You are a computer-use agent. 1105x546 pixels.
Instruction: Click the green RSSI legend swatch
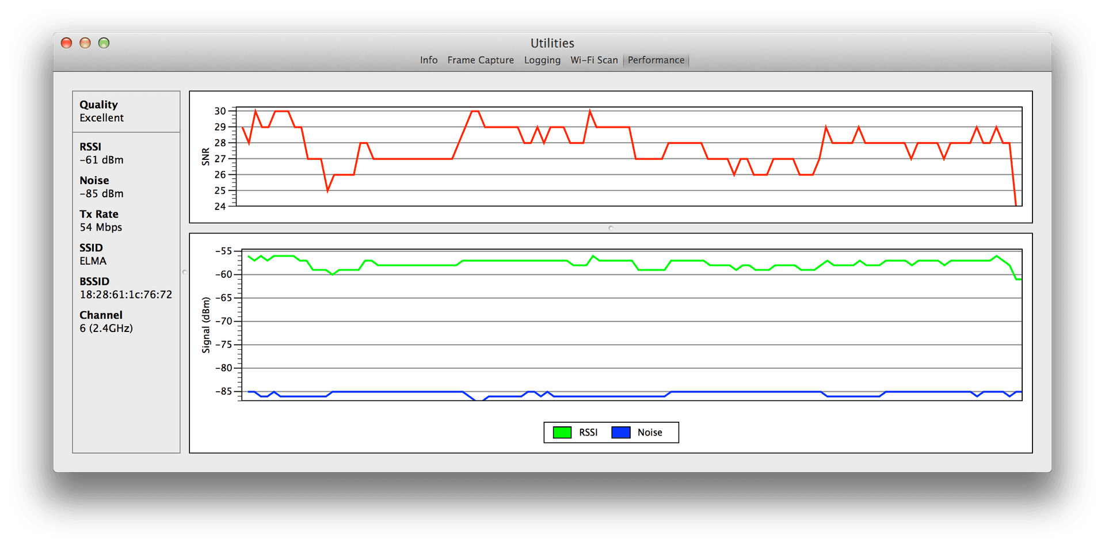[561, 432]
